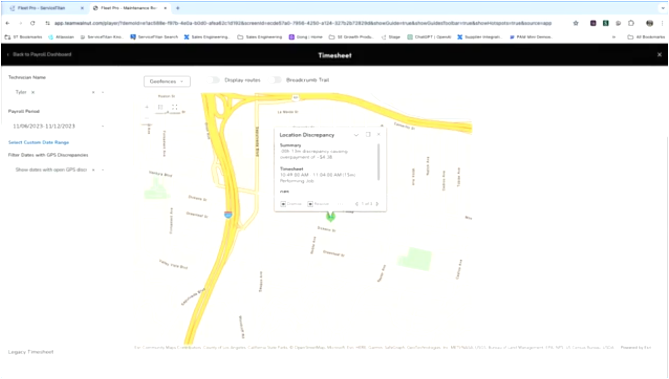Open the Chrome three-dot menu
The width and height of the screenshot is (669, 379).
click(x=662, y=23)
